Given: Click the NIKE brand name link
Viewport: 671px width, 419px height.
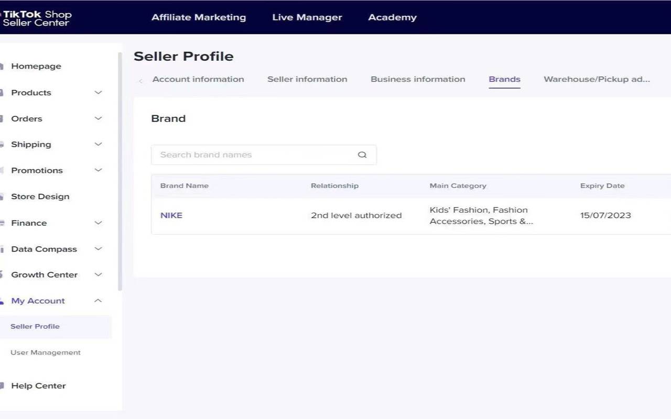Looking at the screenshot, I should pyautogui.click(x=171, y=215).
